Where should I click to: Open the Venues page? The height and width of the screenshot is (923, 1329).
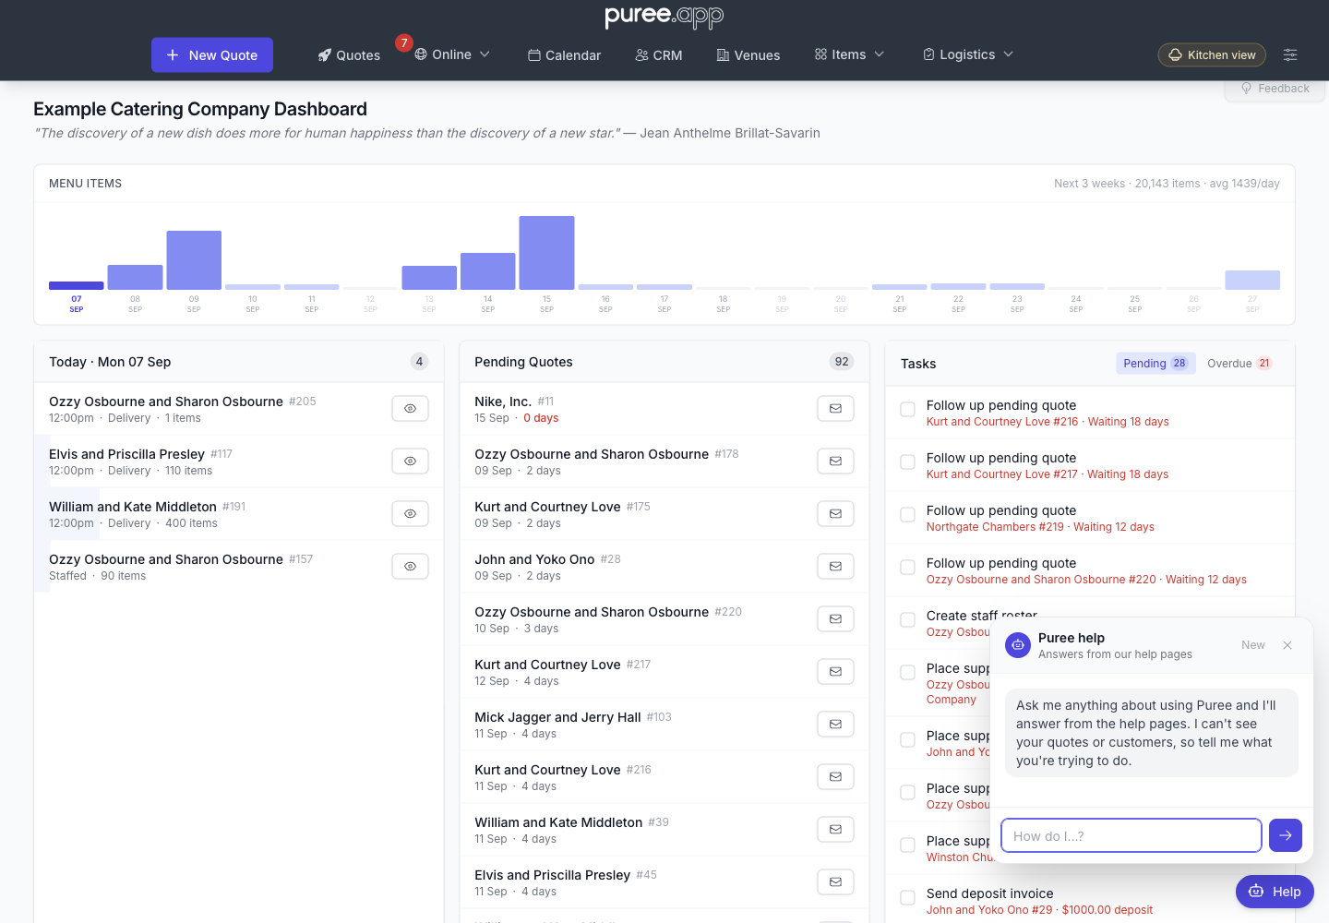(748, 55)
